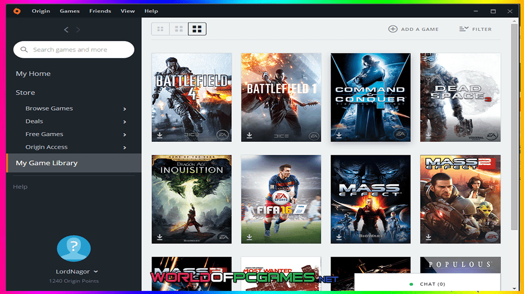Maximize the Origin window
The height and width of the screenshot is (294, 524).
point(493,11)
